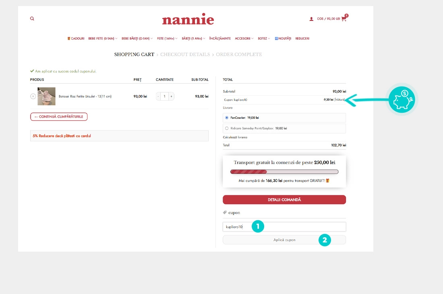Viewport: 443px width, 294px height.
Task: Decrease quantity with minus button
Action: coord(158,96)
